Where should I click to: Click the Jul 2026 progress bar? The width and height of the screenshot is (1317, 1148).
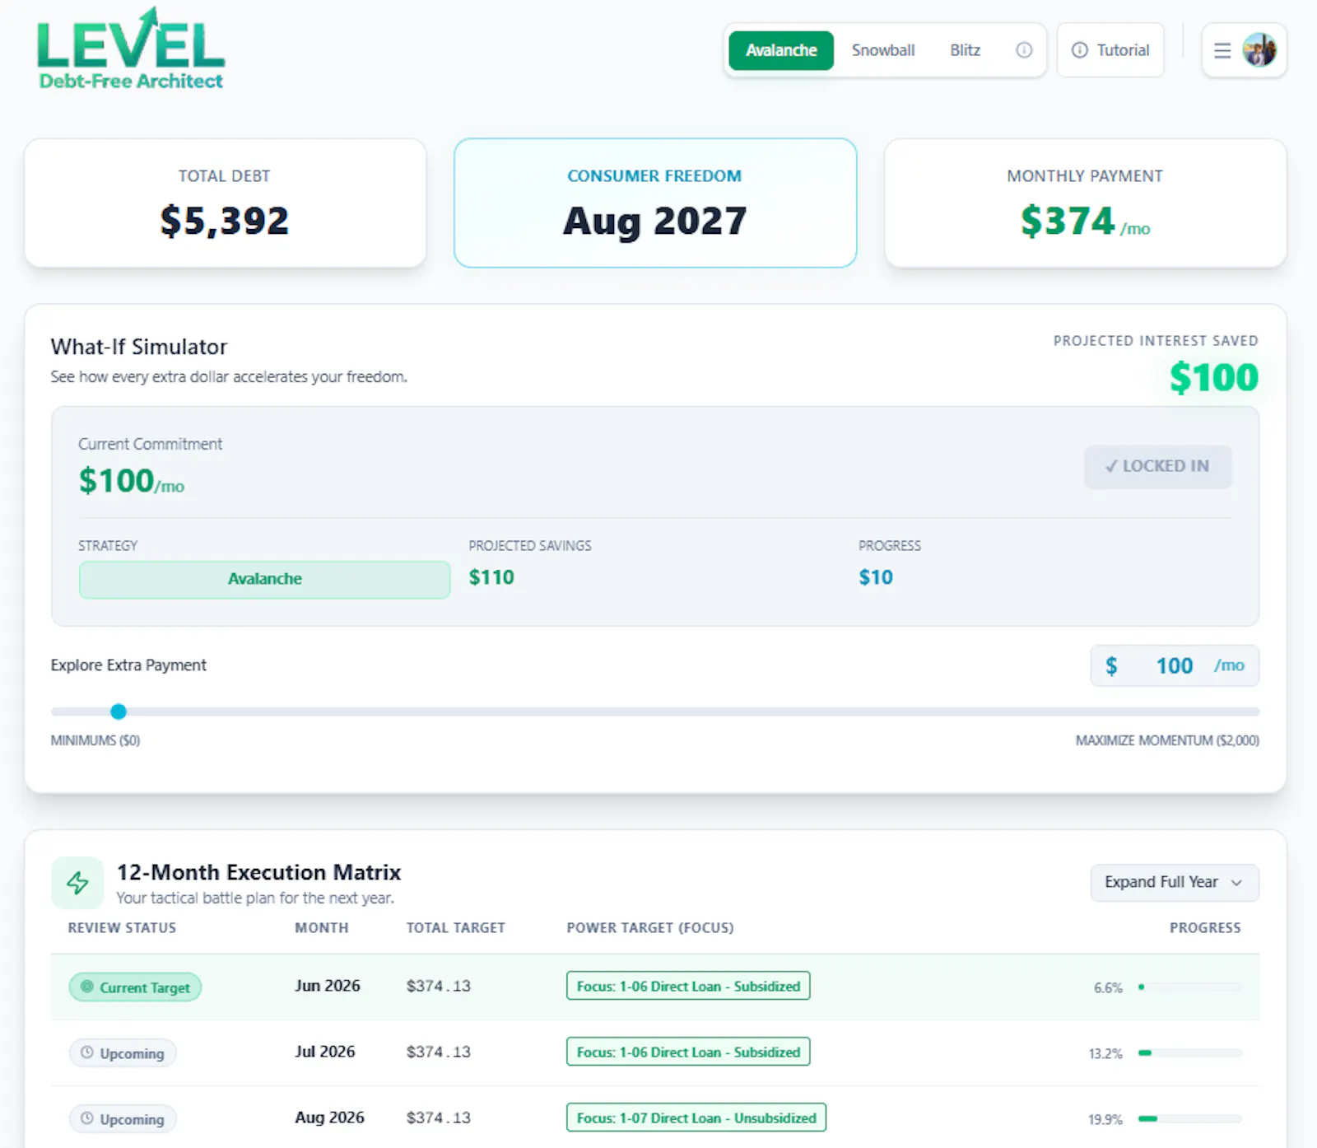coord(1190,1052)
